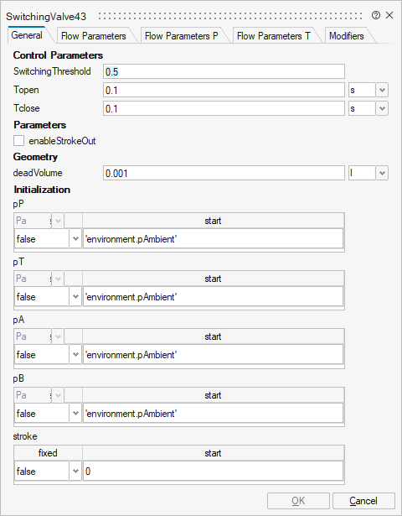Open the Flow Parameters P tab
The image size is (402, 516).
[181, 36]
